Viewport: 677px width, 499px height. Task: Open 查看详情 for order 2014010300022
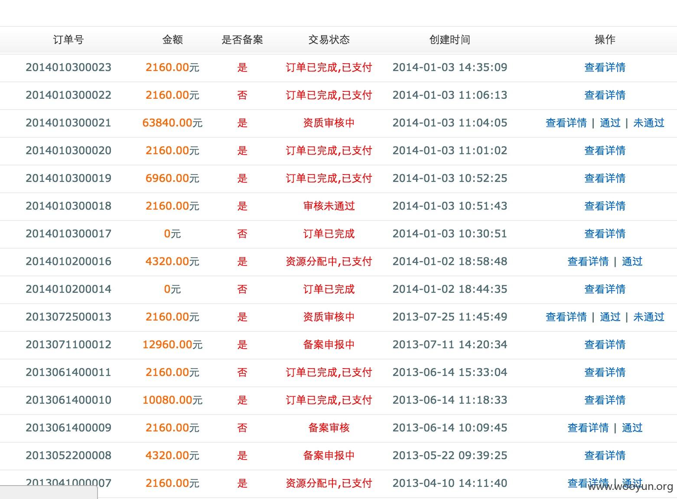[605, 95]
